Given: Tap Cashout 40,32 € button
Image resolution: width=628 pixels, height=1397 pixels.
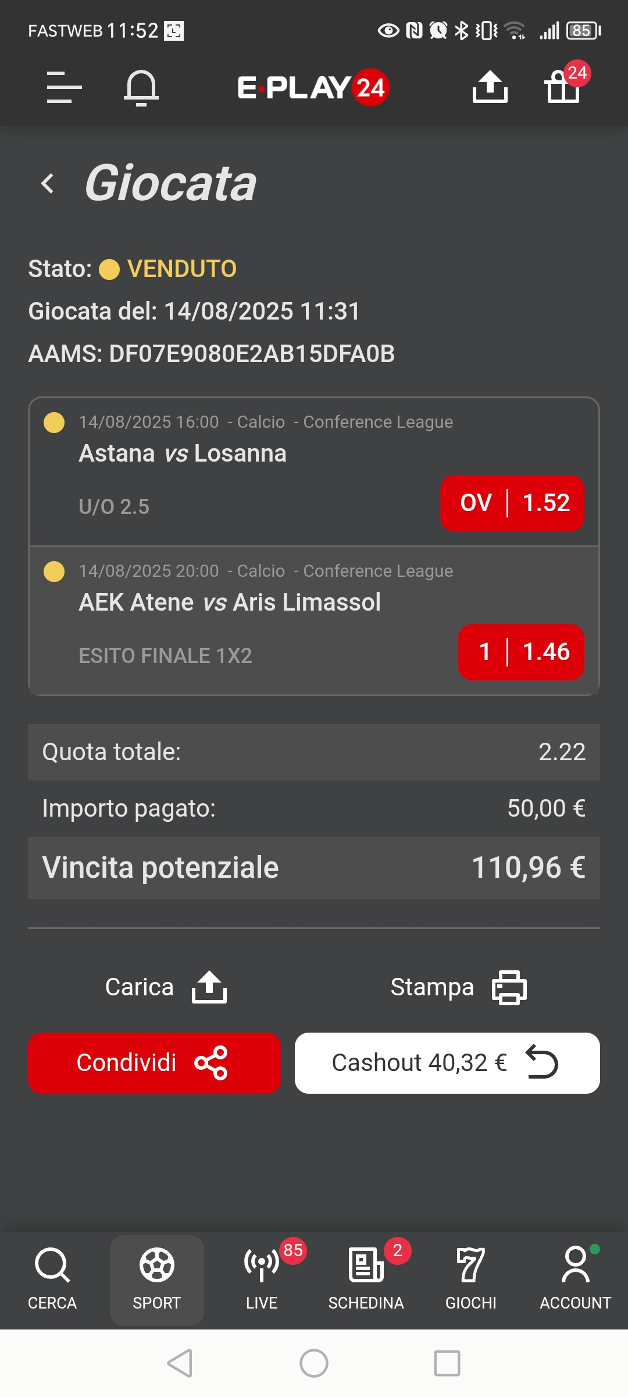Looking at the screenshot, I should (x=447, y=1063).
